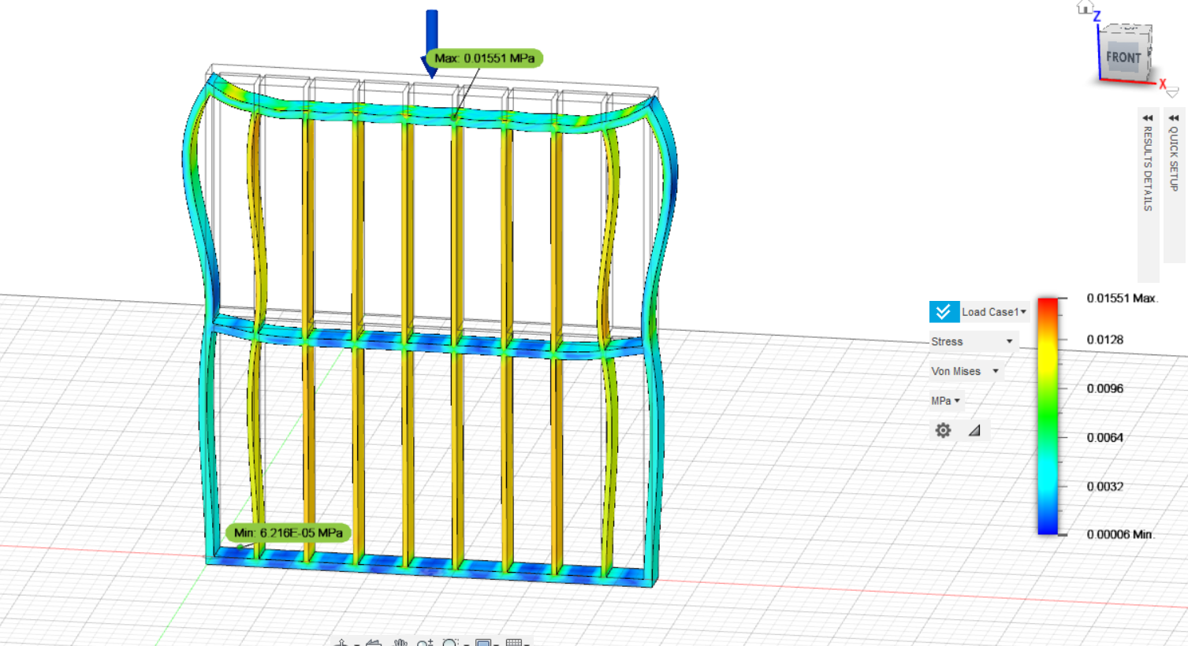The width and height of the screenshot is (1188, 646).
Task: Expand the RESULTS DETAILS panel
Action: point(1148,195)
